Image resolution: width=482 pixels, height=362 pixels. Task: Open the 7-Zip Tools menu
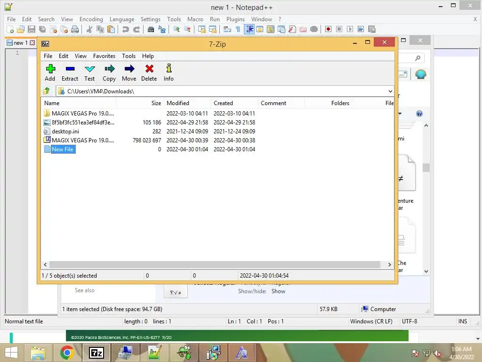(129, 56)
